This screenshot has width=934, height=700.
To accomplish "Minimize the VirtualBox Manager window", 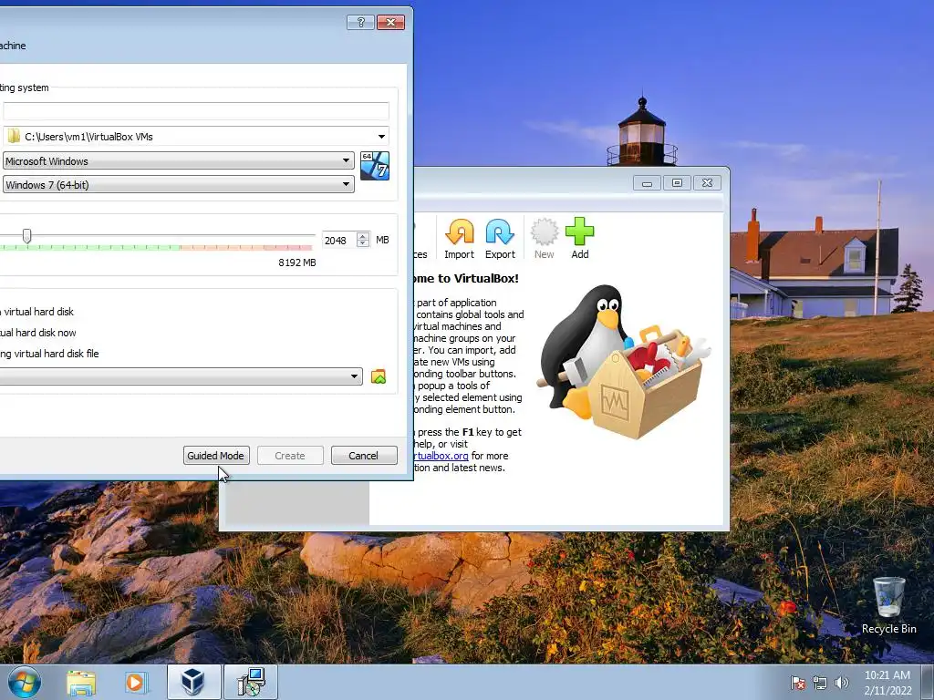I will point(647,183).
